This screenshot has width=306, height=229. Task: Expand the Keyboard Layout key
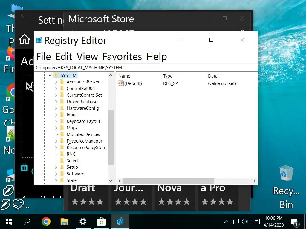coord(56,121)
